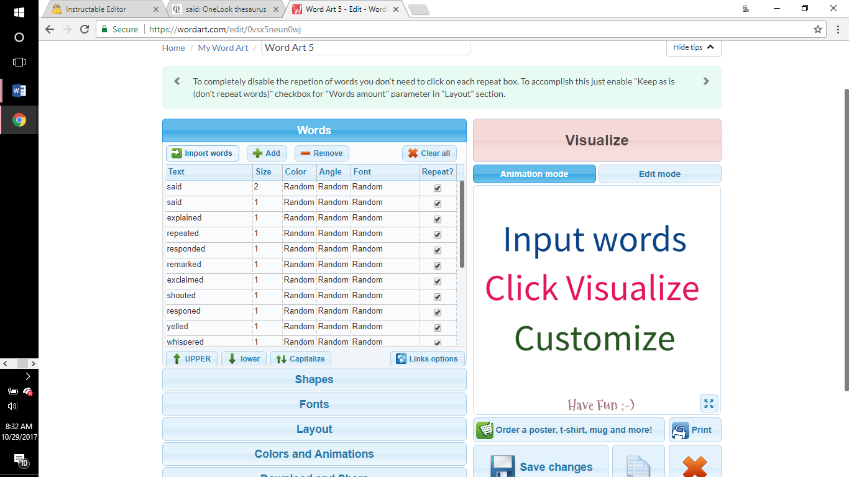Edit the Word Art 5 title field

click(366, 47)
